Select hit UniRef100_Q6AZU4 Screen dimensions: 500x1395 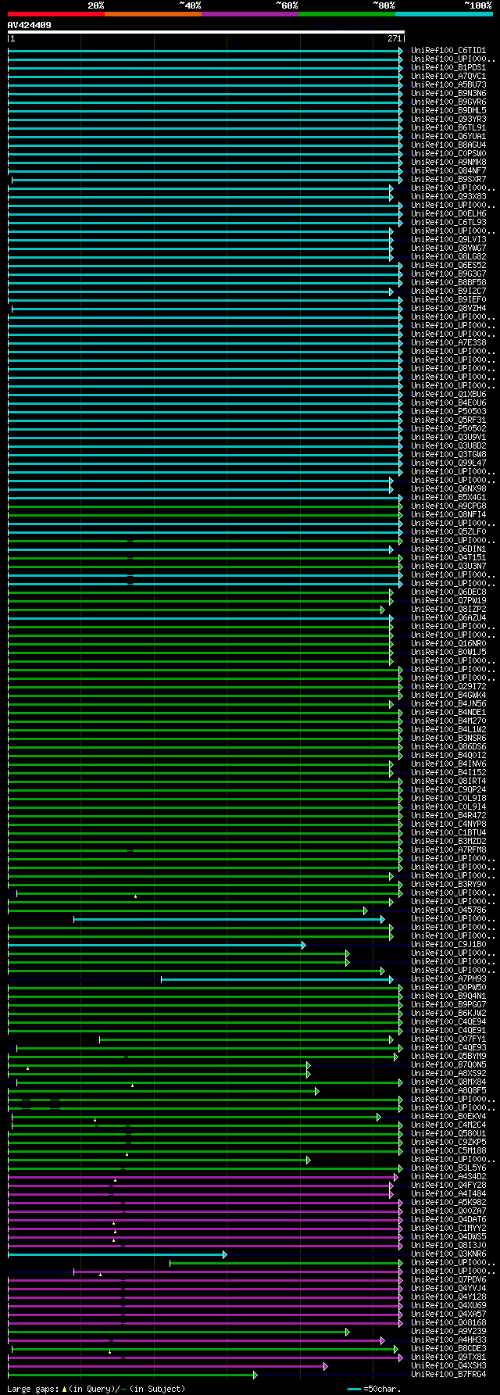[x=448, y=618]
